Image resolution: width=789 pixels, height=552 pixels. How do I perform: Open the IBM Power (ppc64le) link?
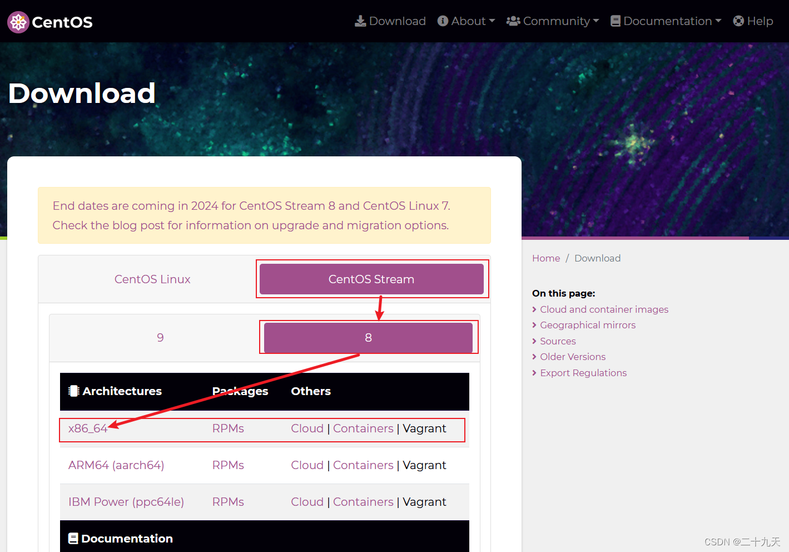pos(126,502)
